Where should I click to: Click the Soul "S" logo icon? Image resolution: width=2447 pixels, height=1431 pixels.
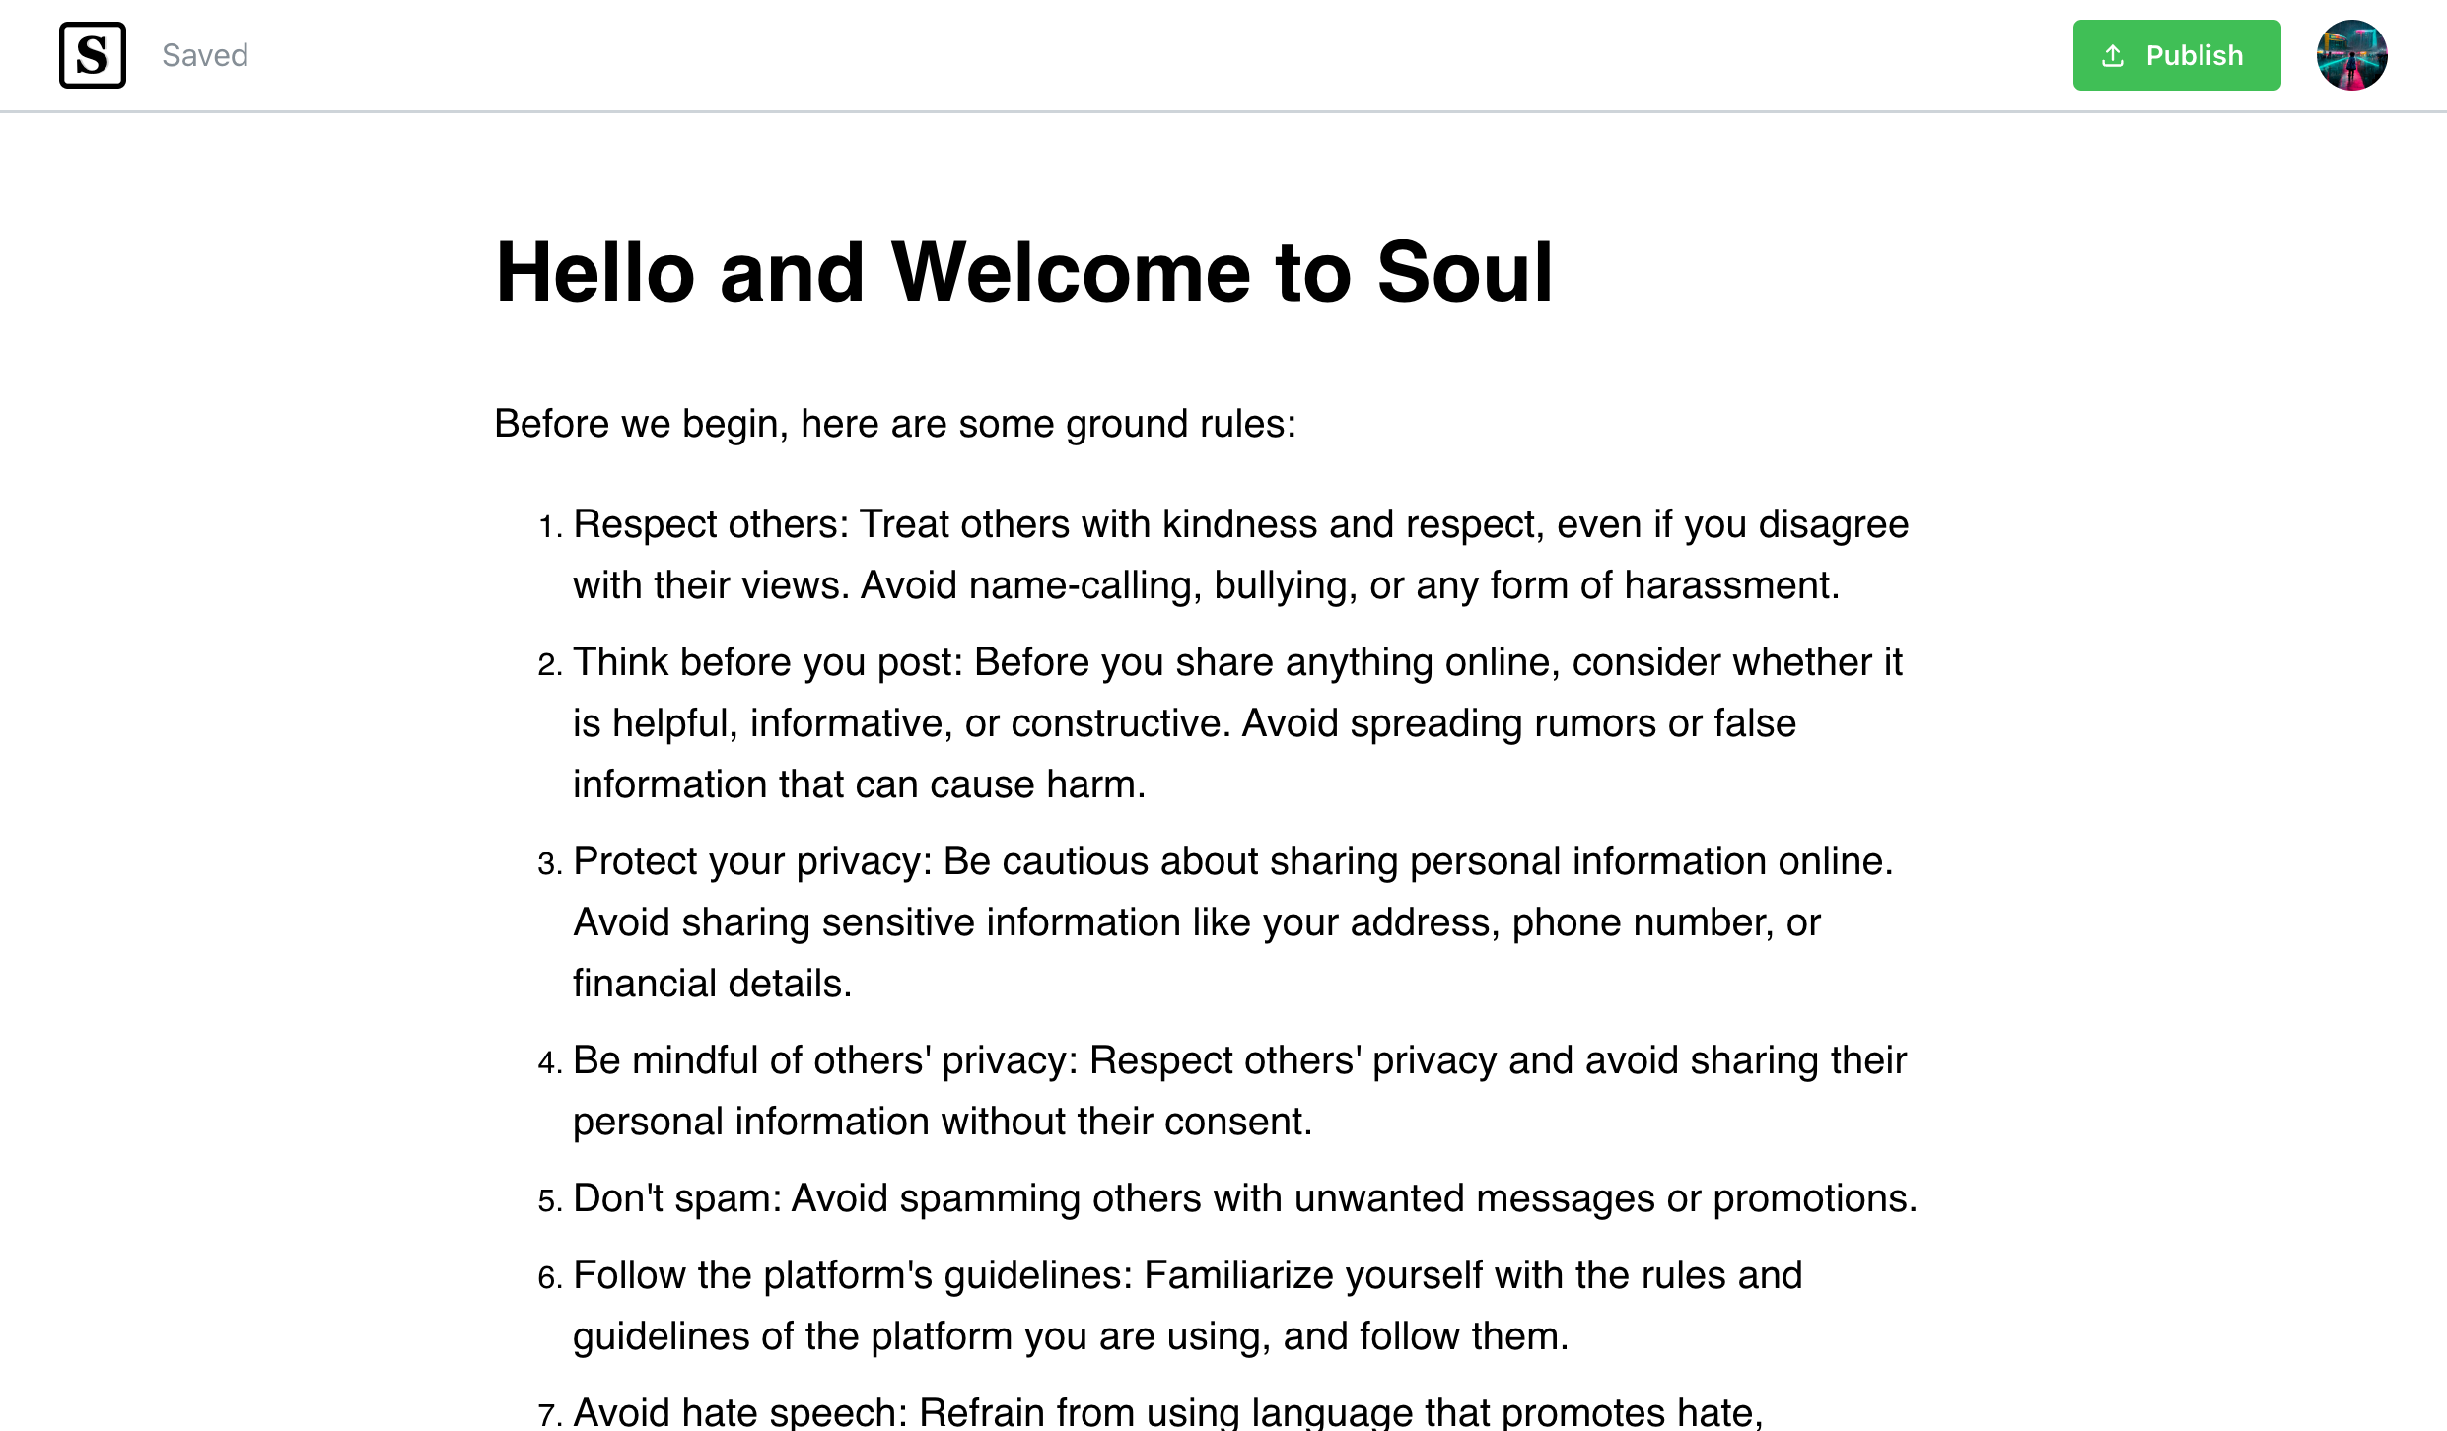(93, 56)
